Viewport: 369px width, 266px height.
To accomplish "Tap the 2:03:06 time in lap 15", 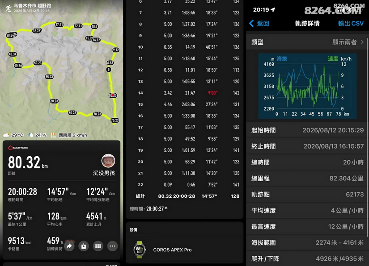I will click(188, 104).
